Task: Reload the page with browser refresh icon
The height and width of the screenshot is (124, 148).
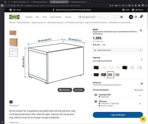Action: [11, 6]
